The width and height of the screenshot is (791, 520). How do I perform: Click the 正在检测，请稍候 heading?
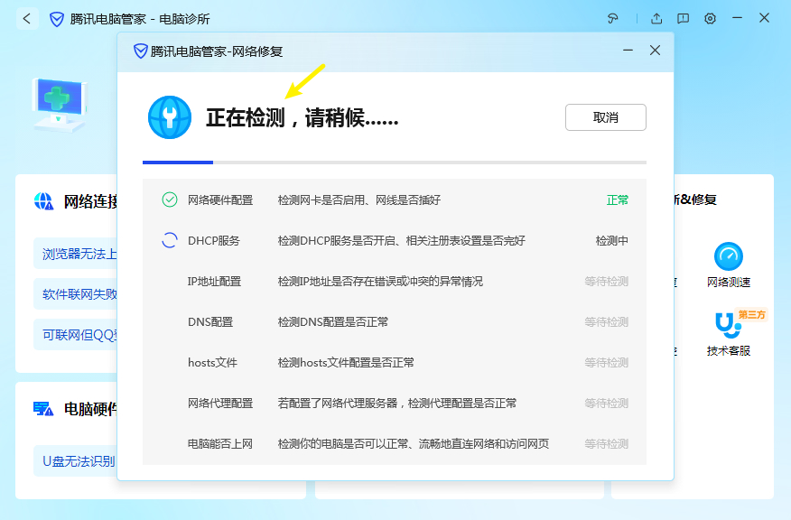[302, 118]
